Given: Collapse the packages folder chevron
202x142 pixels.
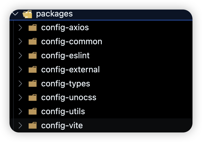Looking at the screenshot, I should [15, 14].
